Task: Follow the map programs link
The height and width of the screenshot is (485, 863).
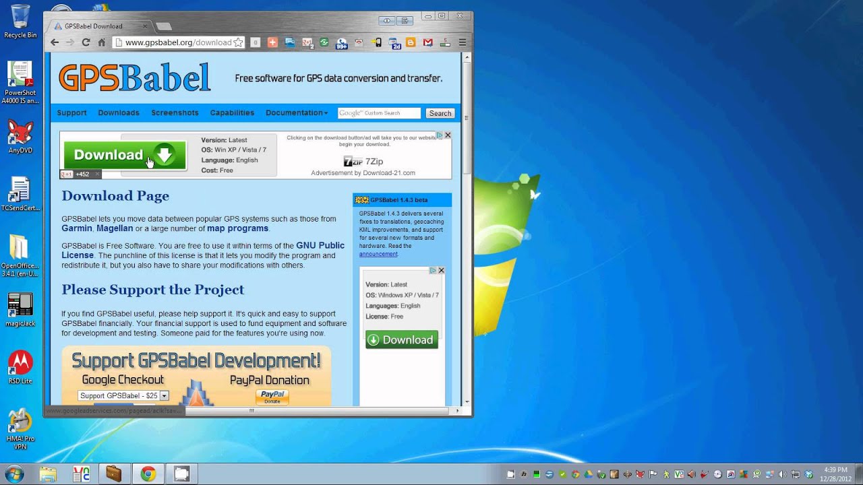Action: [x=237, y=228]
